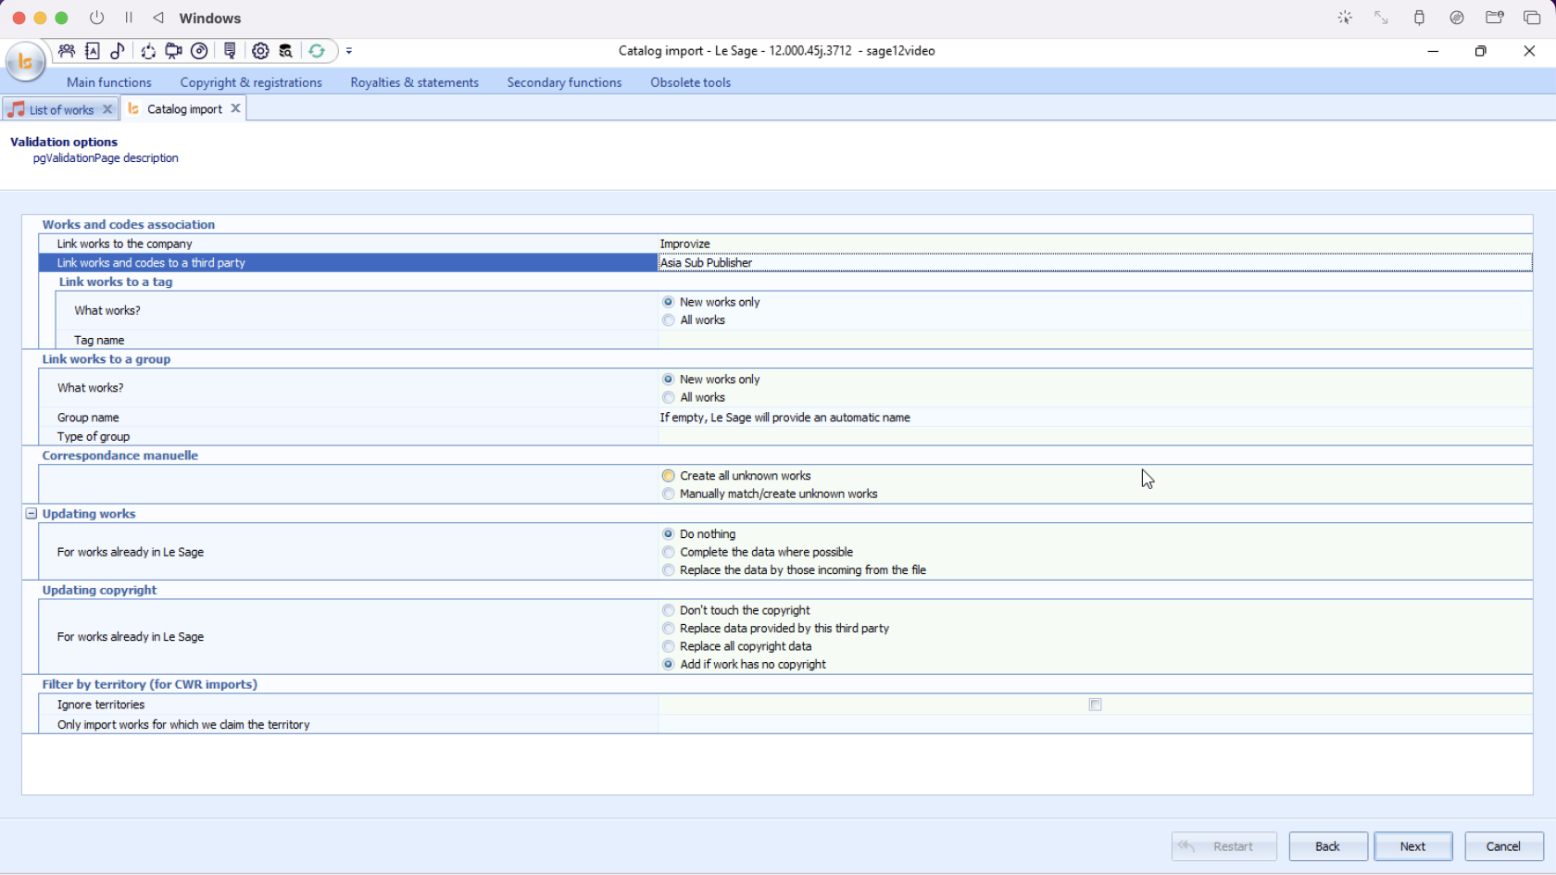Click the diagonal arrows full-screen icon
The height and width of the screenshot is (875, 1556).
pos(1381,18)
